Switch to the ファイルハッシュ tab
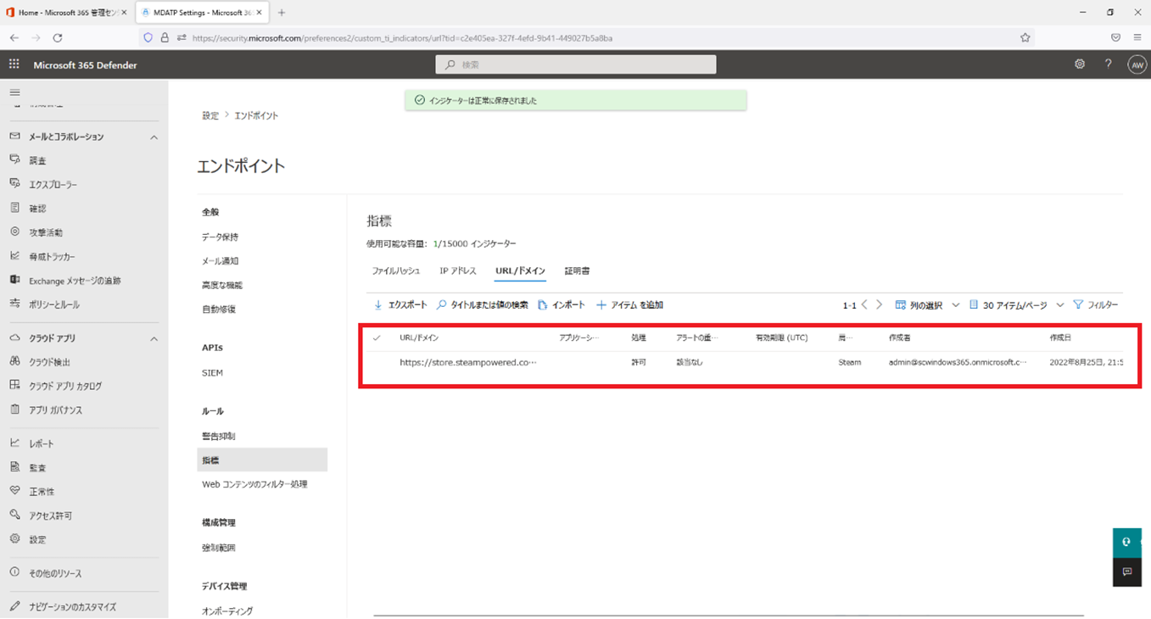The width and height of the screenshot is (1151, 619). 396,271
